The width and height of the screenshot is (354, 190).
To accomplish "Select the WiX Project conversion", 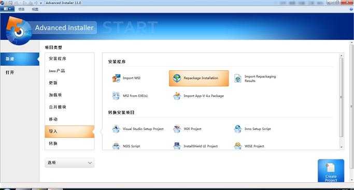I will point(187,129).
